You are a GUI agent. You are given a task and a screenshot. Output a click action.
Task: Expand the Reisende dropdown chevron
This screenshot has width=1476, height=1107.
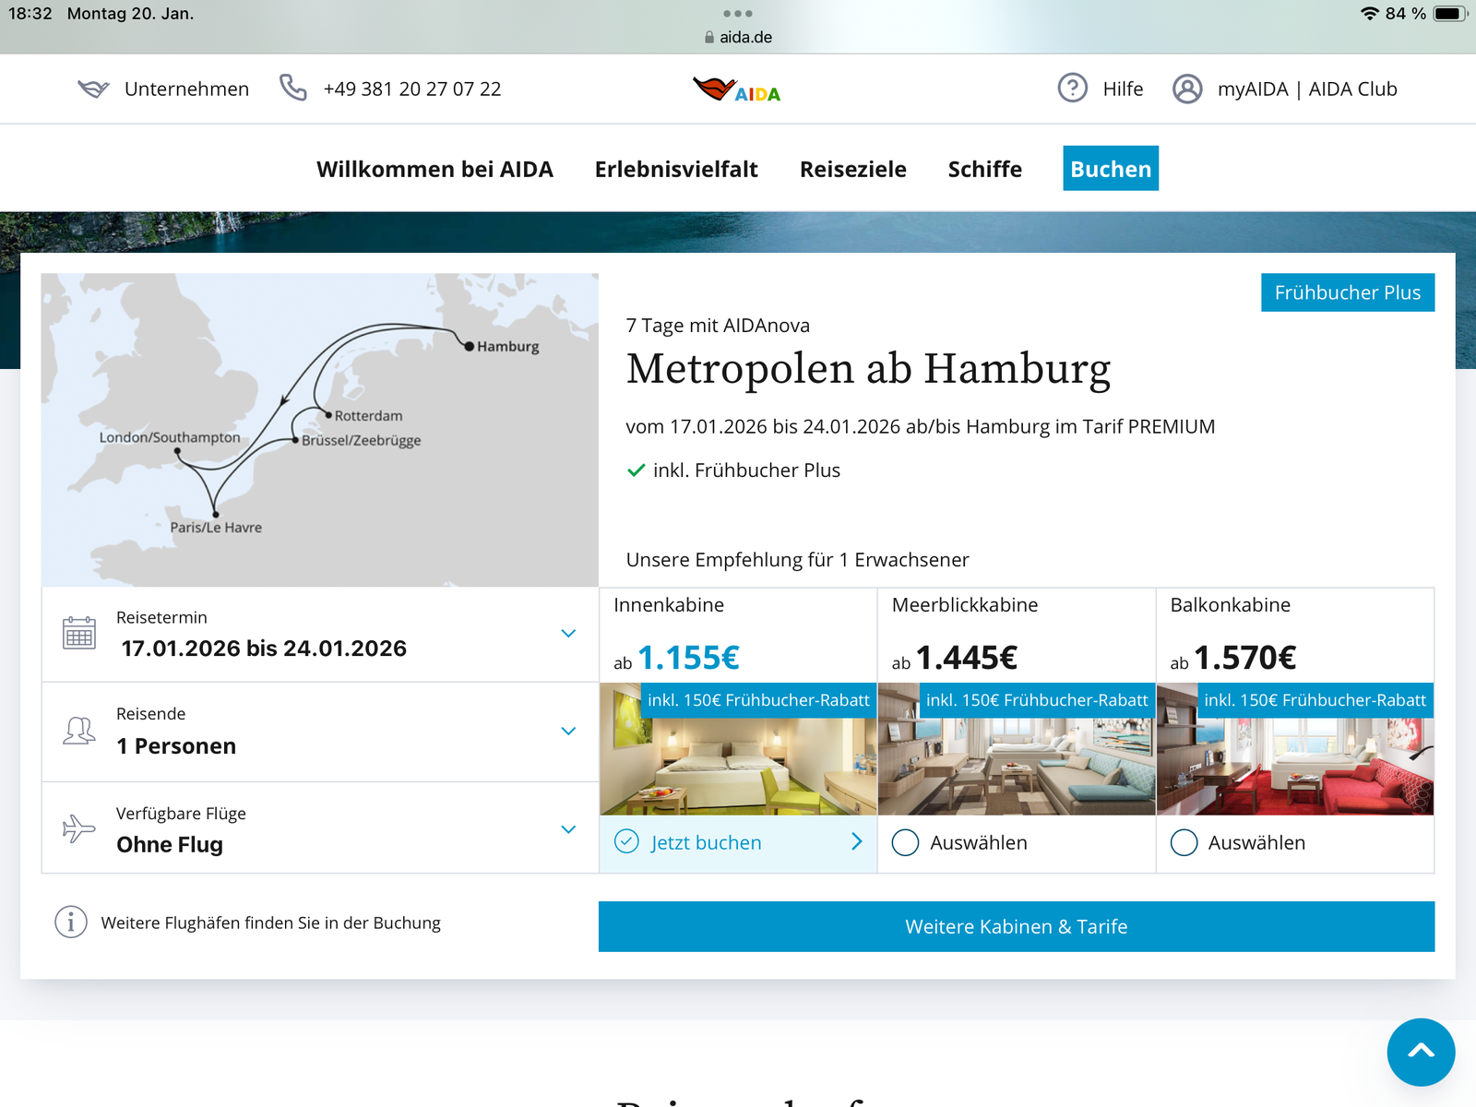[568, 732]
